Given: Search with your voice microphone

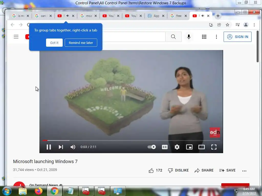Looking at the screenshot, I should (189, 37).
